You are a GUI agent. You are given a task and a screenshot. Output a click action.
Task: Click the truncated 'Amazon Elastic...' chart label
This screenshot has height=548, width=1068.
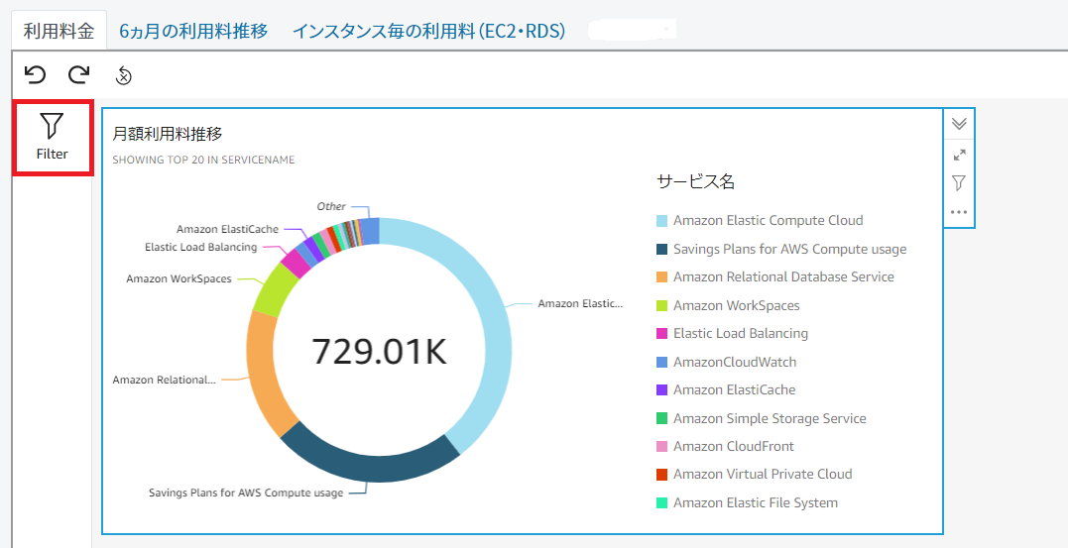pos(580,303)
